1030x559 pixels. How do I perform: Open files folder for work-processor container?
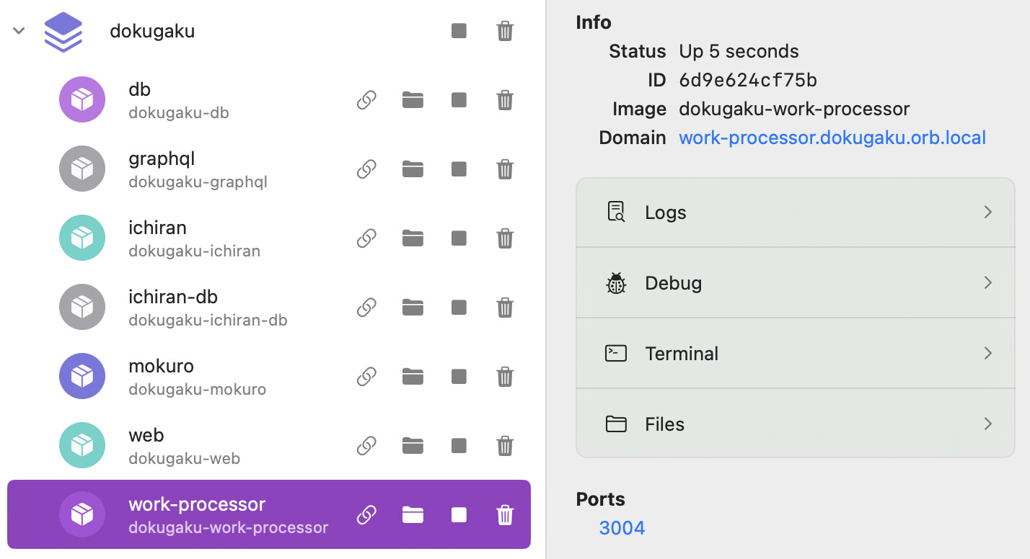[x=413, y=514]
